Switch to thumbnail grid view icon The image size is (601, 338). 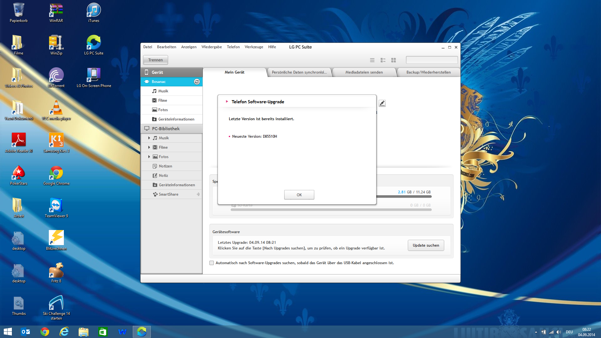(x=393, y=60)
